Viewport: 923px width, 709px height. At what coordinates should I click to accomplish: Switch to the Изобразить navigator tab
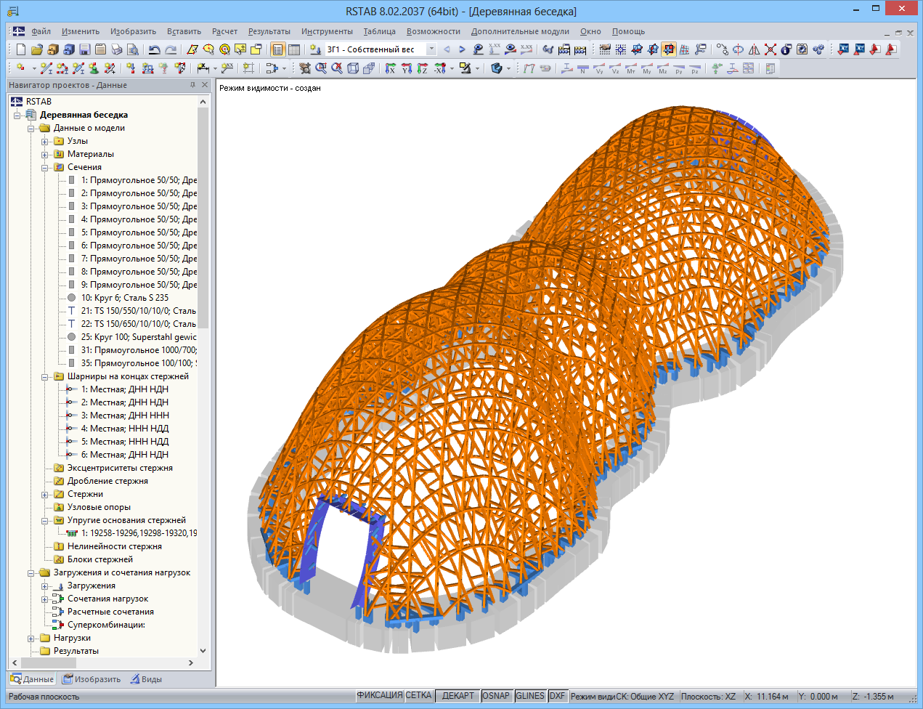(92, 679)
